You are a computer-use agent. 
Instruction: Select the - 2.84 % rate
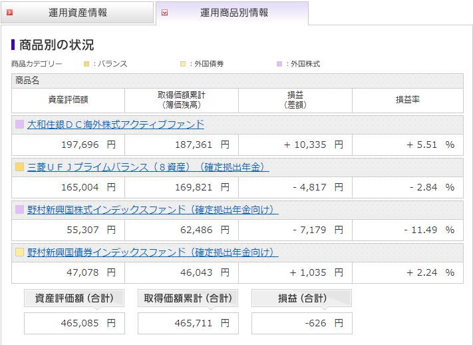432,187
